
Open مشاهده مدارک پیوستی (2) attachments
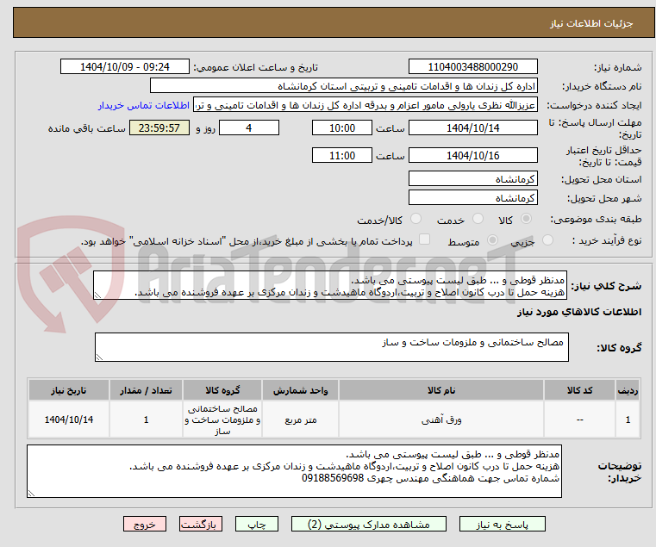click(369, 524)
